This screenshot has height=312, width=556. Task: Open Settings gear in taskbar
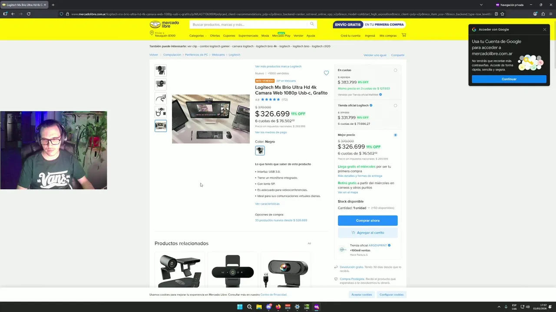tap(297, 307)
